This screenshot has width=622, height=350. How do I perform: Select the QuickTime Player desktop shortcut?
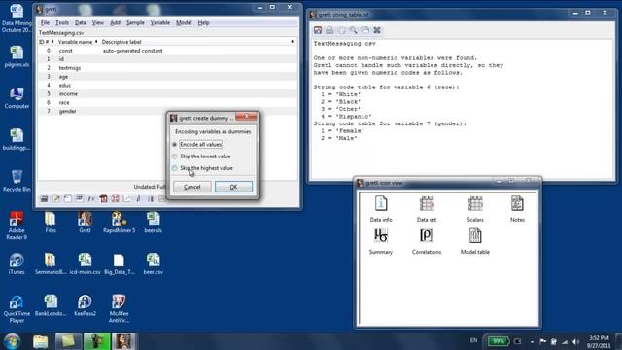click(x=17, y=309)
